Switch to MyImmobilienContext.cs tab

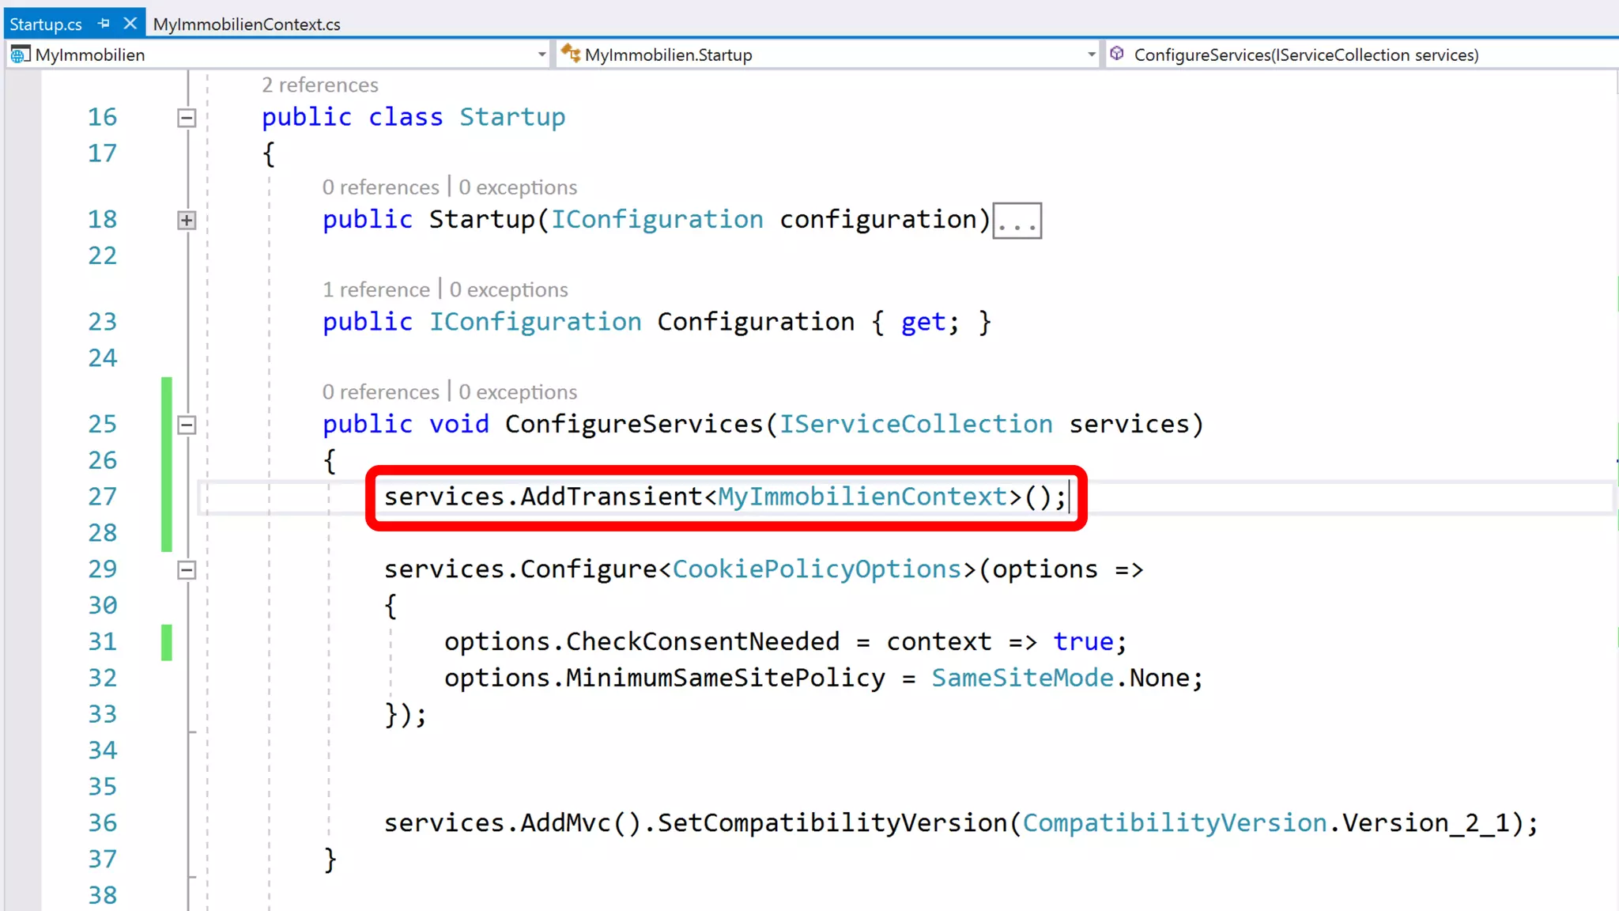[247, 25]
